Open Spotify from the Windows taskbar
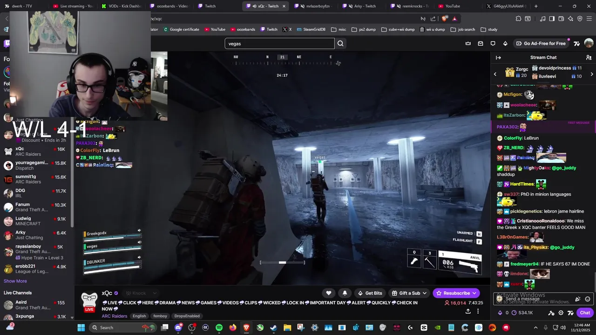The height and width of the screenshot is (335, 596). tap(219, 328)
